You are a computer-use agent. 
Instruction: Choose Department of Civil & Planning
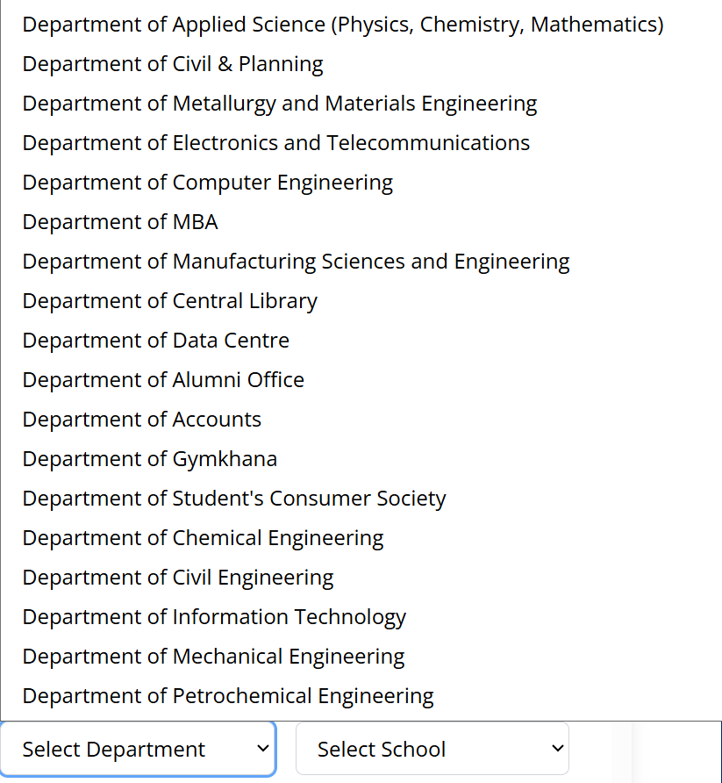[173, 64]
